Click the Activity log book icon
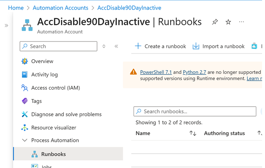The height and width of the screenshot is (168, 265). [24, 74]
